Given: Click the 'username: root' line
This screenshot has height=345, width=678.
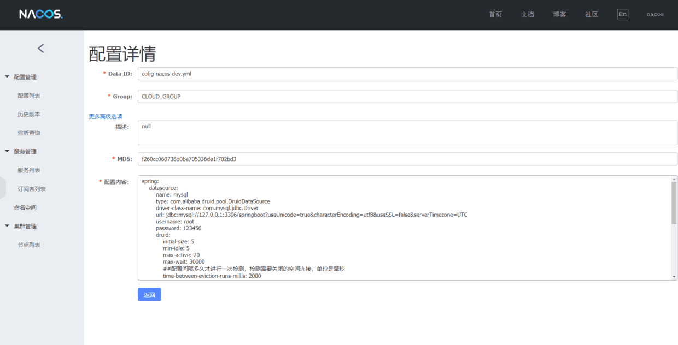Looking at the screenshot, I should point(175,222).
